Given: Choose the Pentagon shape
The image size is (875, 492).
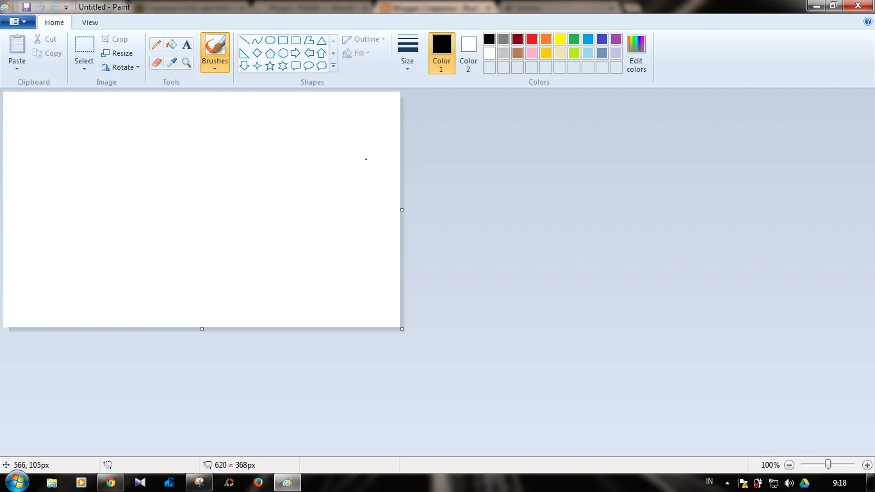Looking at the screenshot, I should coord(270,53).
